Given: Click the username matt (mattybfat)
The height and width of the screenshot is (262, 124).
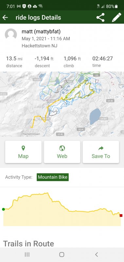Looking at the screenshot, I should point(41,31).
